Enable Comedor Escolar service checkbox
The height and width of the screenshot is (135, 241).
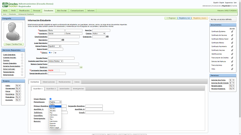pos(22,57)
